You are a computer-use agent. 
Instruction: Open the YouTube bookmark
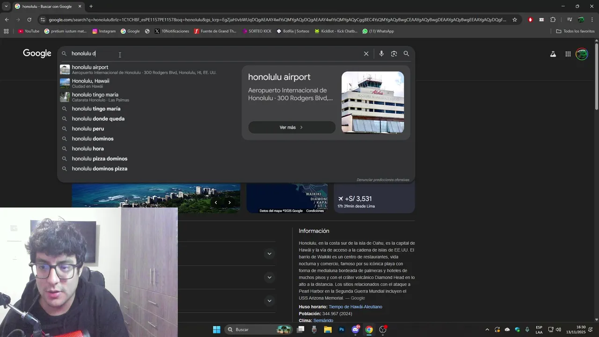pos(29,31)
